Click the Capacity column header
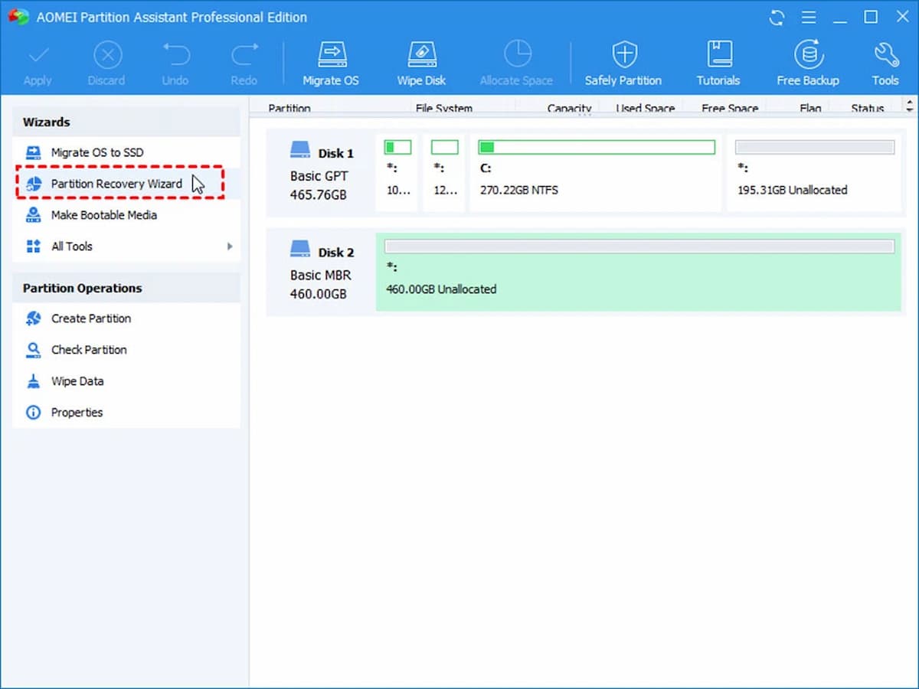This screenshot has width=919, height=689. pyautogui.click(x=568, y=108)
